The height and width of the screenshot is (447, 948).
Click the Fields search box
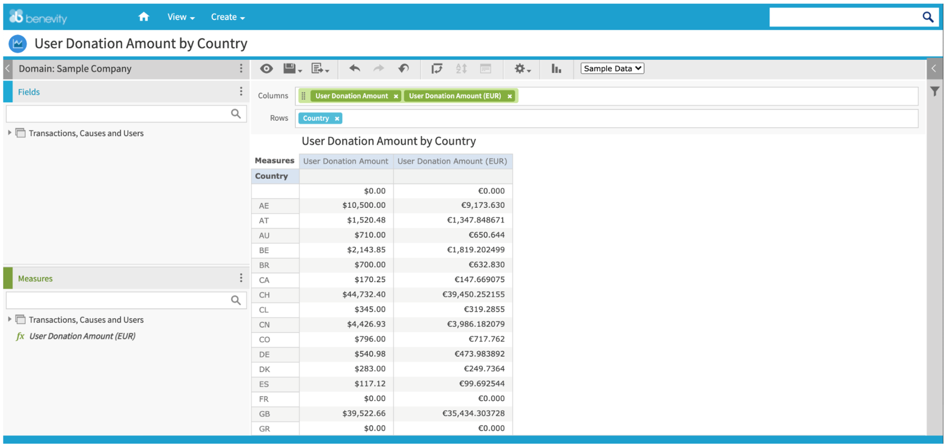[x=126, y=114]
